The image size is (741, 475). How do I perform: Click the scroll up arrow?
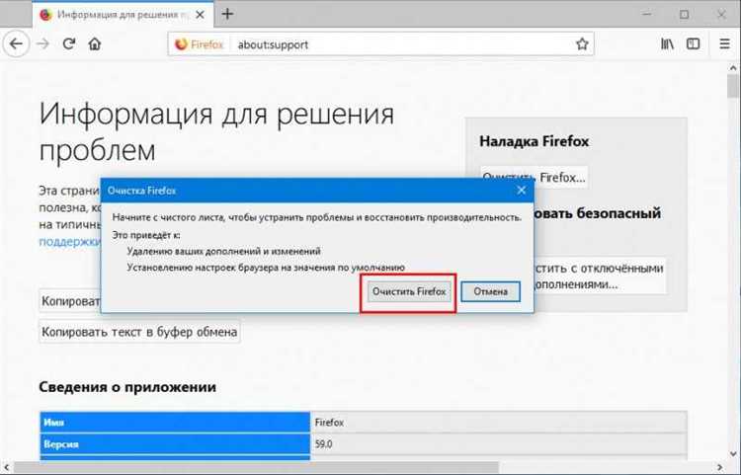tap(733, 68)
